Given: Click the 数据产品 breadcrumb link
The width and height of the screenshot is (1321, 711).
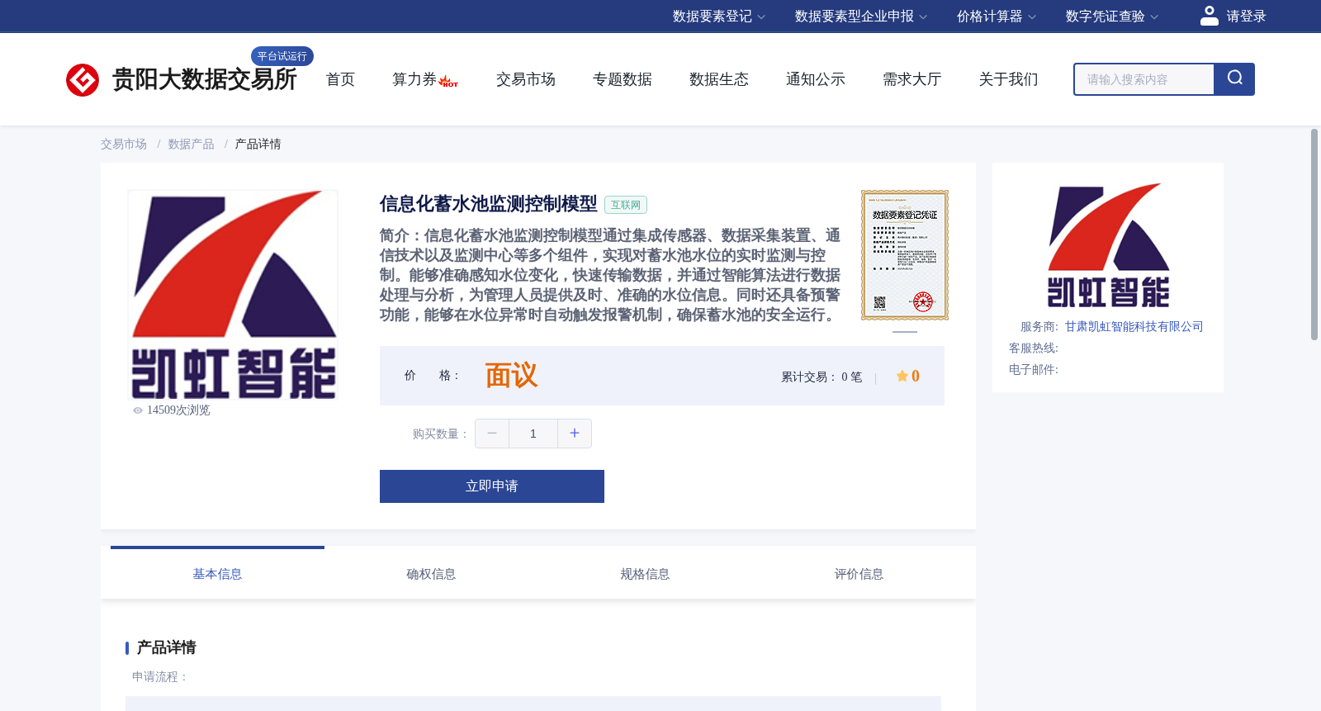Looking at the screenshot, I should [192, 145].
